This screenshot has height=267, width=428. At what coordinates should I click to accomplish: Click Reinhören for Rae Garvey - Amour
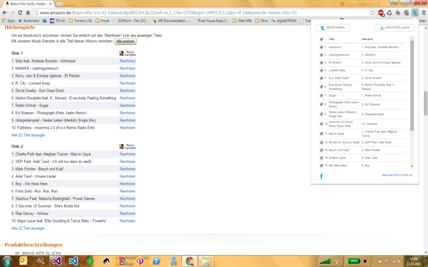[128, 214]
